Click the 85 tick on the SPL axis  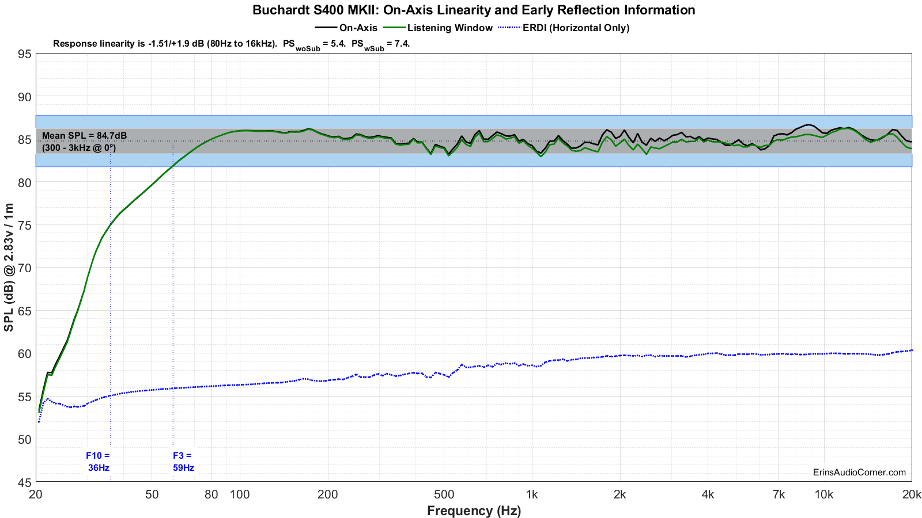24,140
